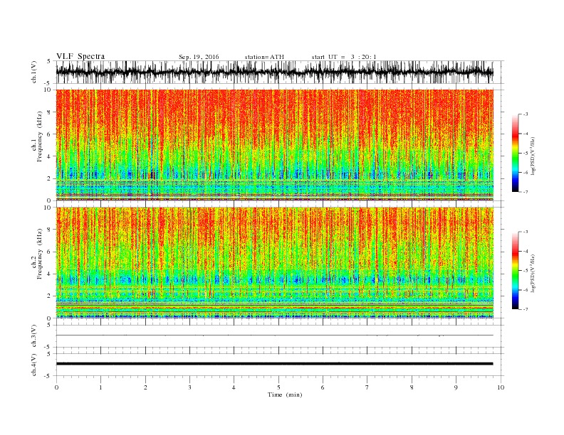Select the date text "Sep. 19, 2016"
Image resolution: width=564 pixels, height=435 pixels.
(199, 57)
